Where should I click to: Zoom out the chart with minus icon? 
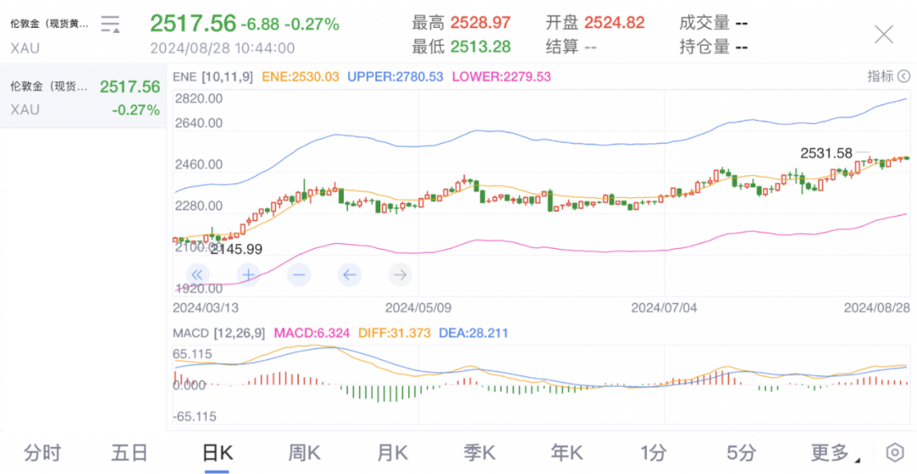(299, 274)
